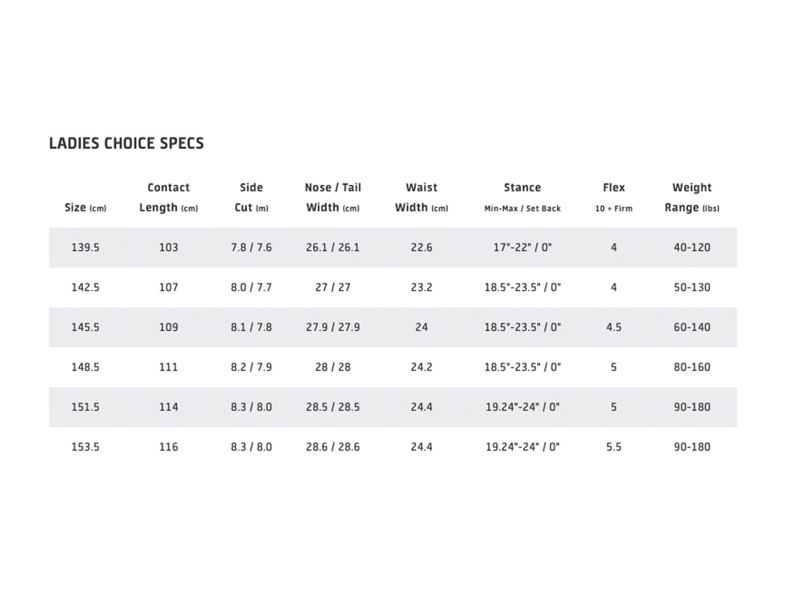The image size is (786, 589).
Task: Click weight range 80-160
Action: pos(692,367)
